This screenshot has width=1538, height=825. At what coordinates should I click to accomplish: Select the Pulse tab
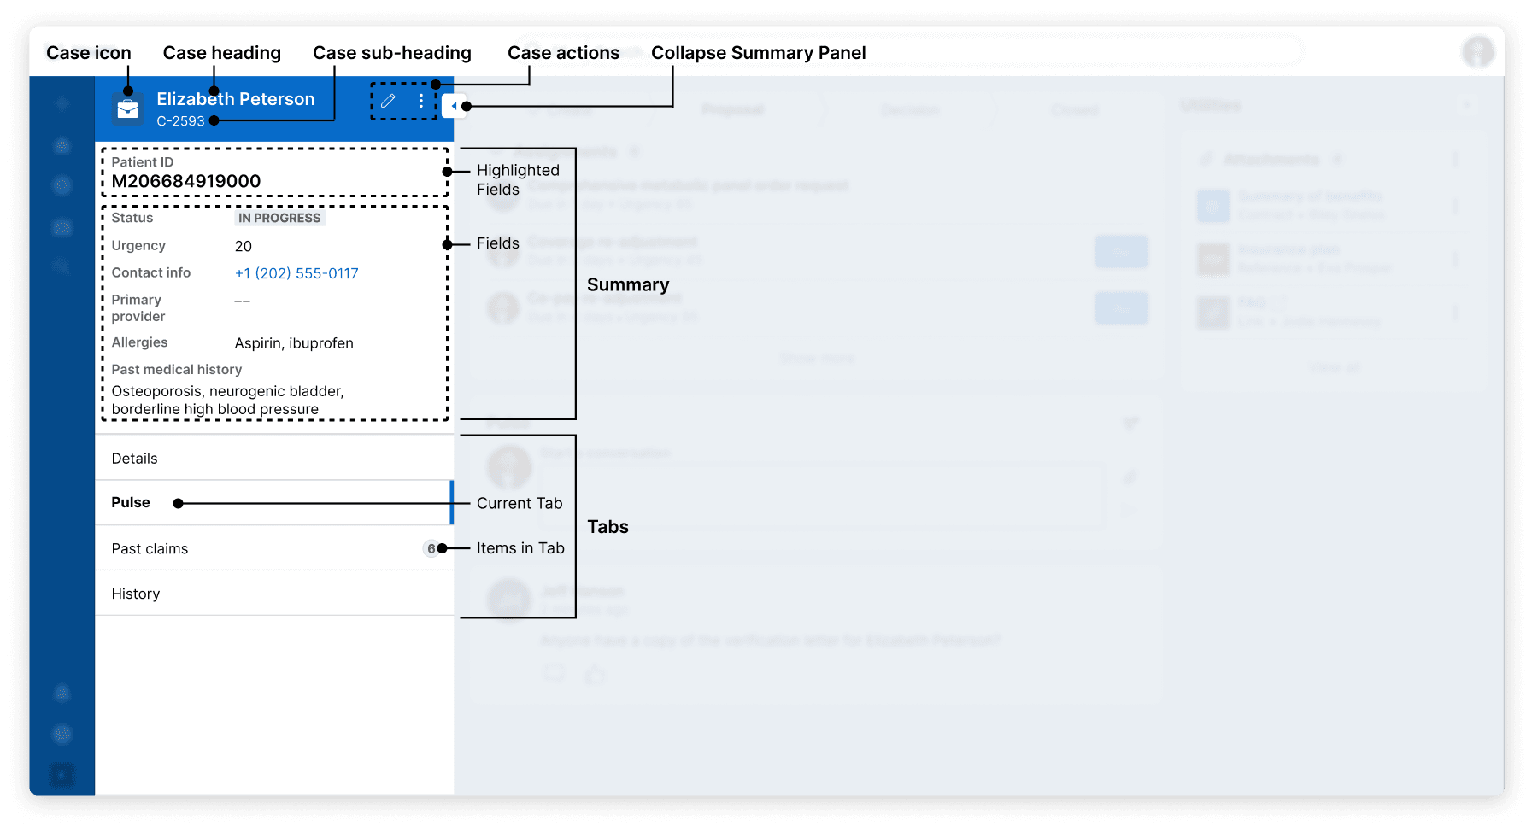(x=274, y=503)
